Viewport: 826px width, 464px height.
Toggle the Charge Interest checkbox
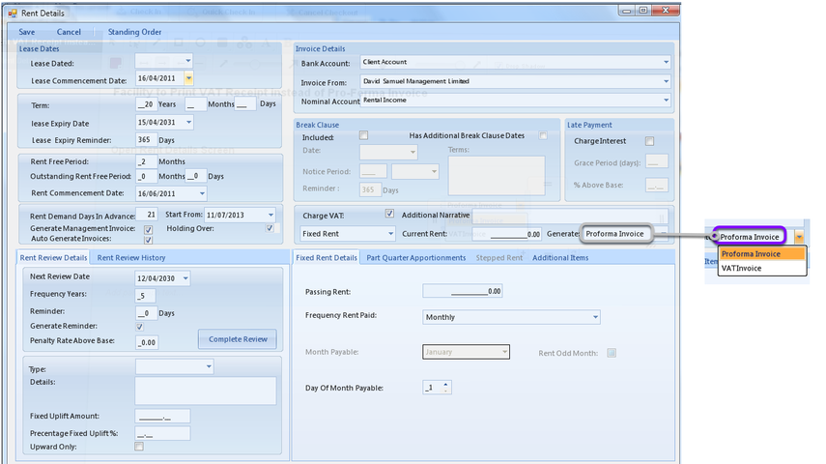(649, 141)
